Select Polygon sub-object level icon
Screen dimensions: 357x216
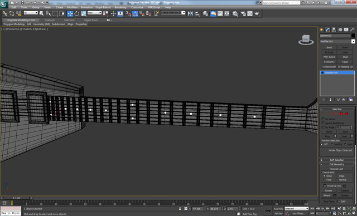[x=341, y=114]
